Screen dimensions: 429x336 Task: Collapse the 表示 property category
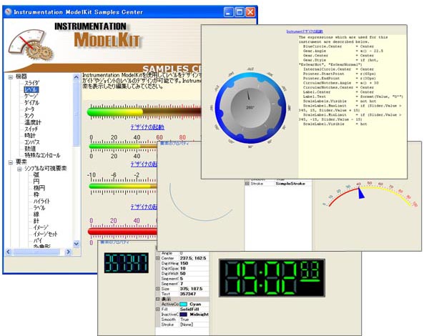(157, 299)
